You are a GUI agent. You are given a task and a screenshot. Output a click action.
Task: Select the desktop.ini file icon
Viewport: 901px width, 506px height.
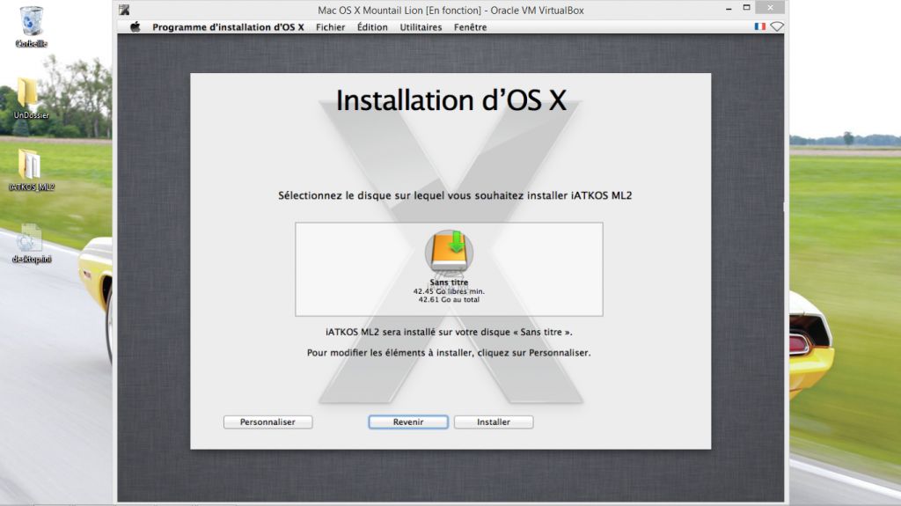(31, 238)
